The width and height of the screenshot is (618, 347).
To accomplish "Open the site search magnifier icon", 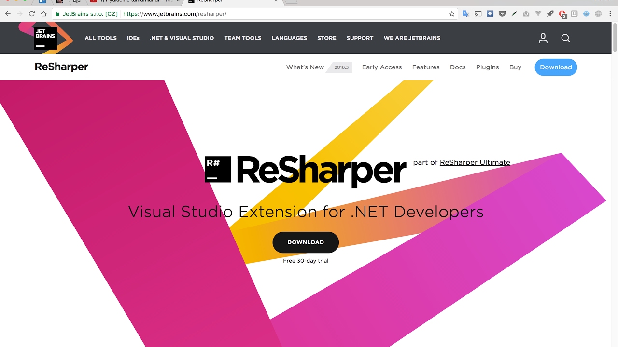I will point(565,38).
